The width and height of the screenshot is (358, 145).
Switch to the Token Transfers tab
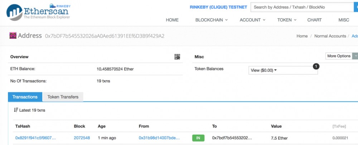coord(63,97)
